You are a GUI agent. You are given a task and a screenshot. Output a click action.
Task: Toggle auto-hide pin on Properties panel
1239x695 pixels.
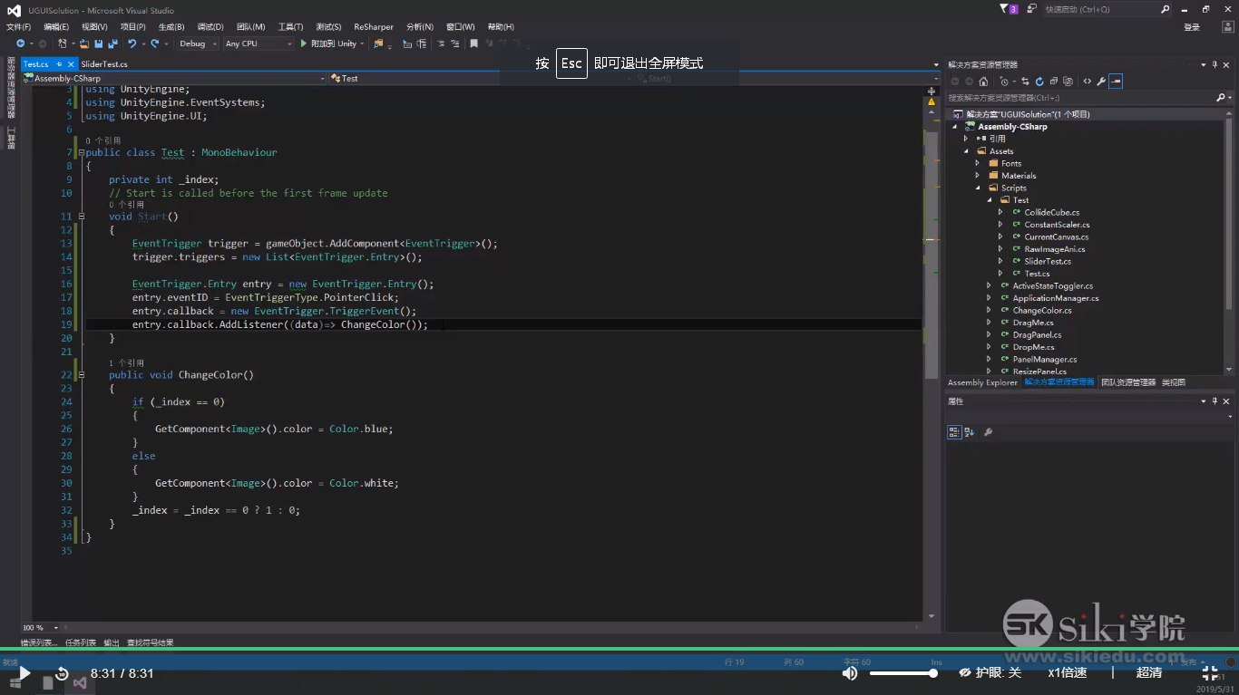[x=1215, y=401]
